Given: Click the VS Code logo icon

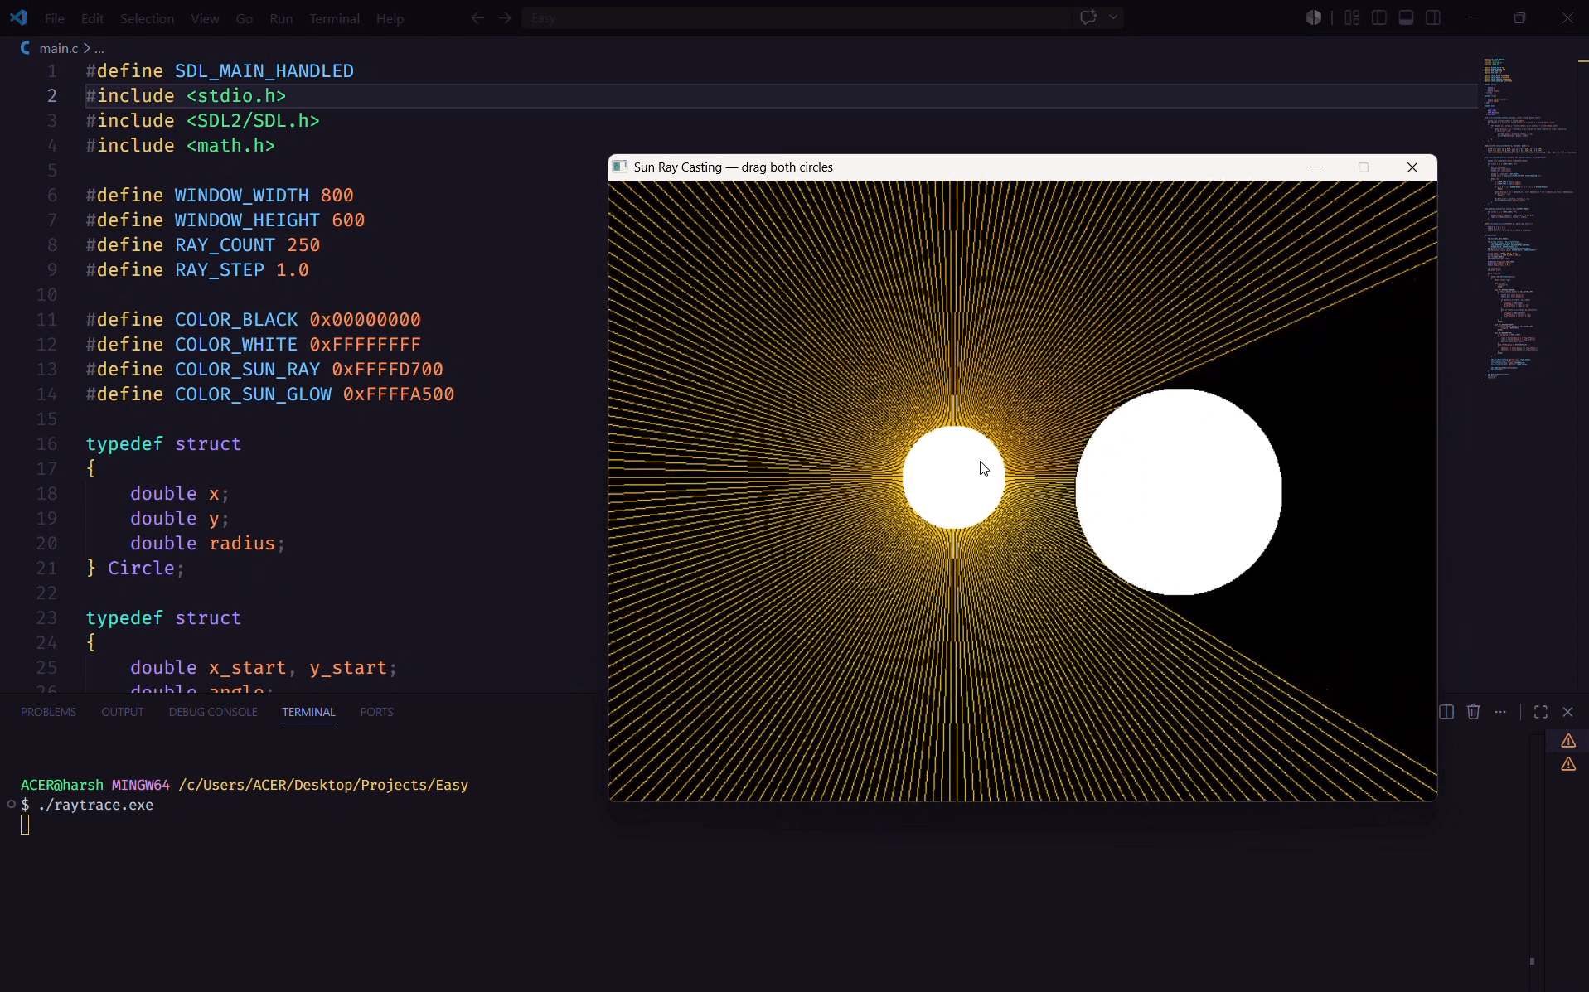Looking at the screenshot, I should [18, 17].
